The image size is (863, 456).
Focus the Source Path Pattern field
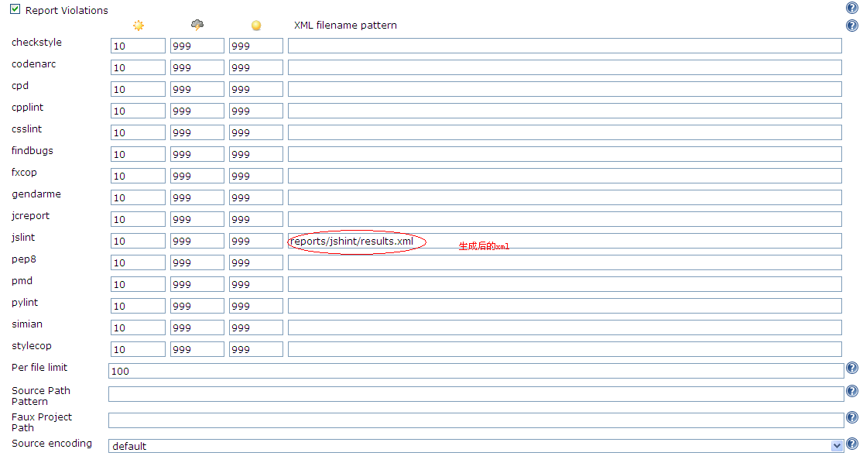[x=476, y=394]
